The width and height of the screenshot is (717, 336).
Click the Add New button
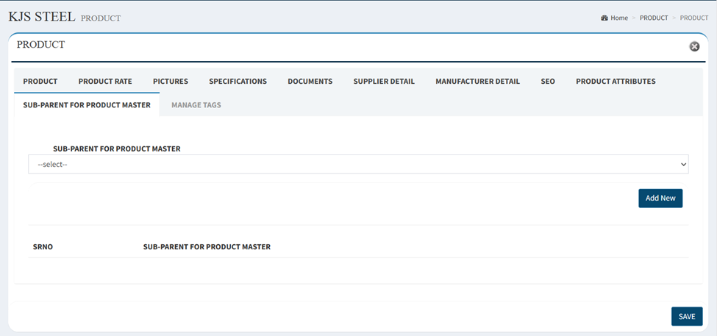tap(660, 199)
